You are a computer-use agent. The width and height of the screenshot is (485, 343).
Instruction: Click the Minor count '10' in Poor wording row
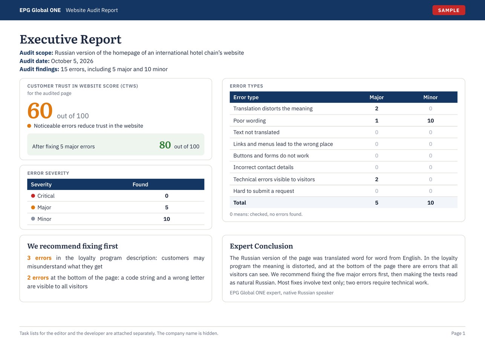click(x=430, y=121)
